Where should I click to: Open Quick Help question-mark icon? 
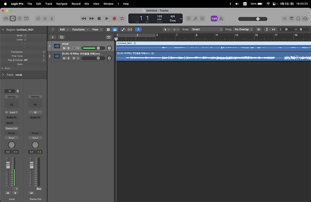tap(19, 18)
